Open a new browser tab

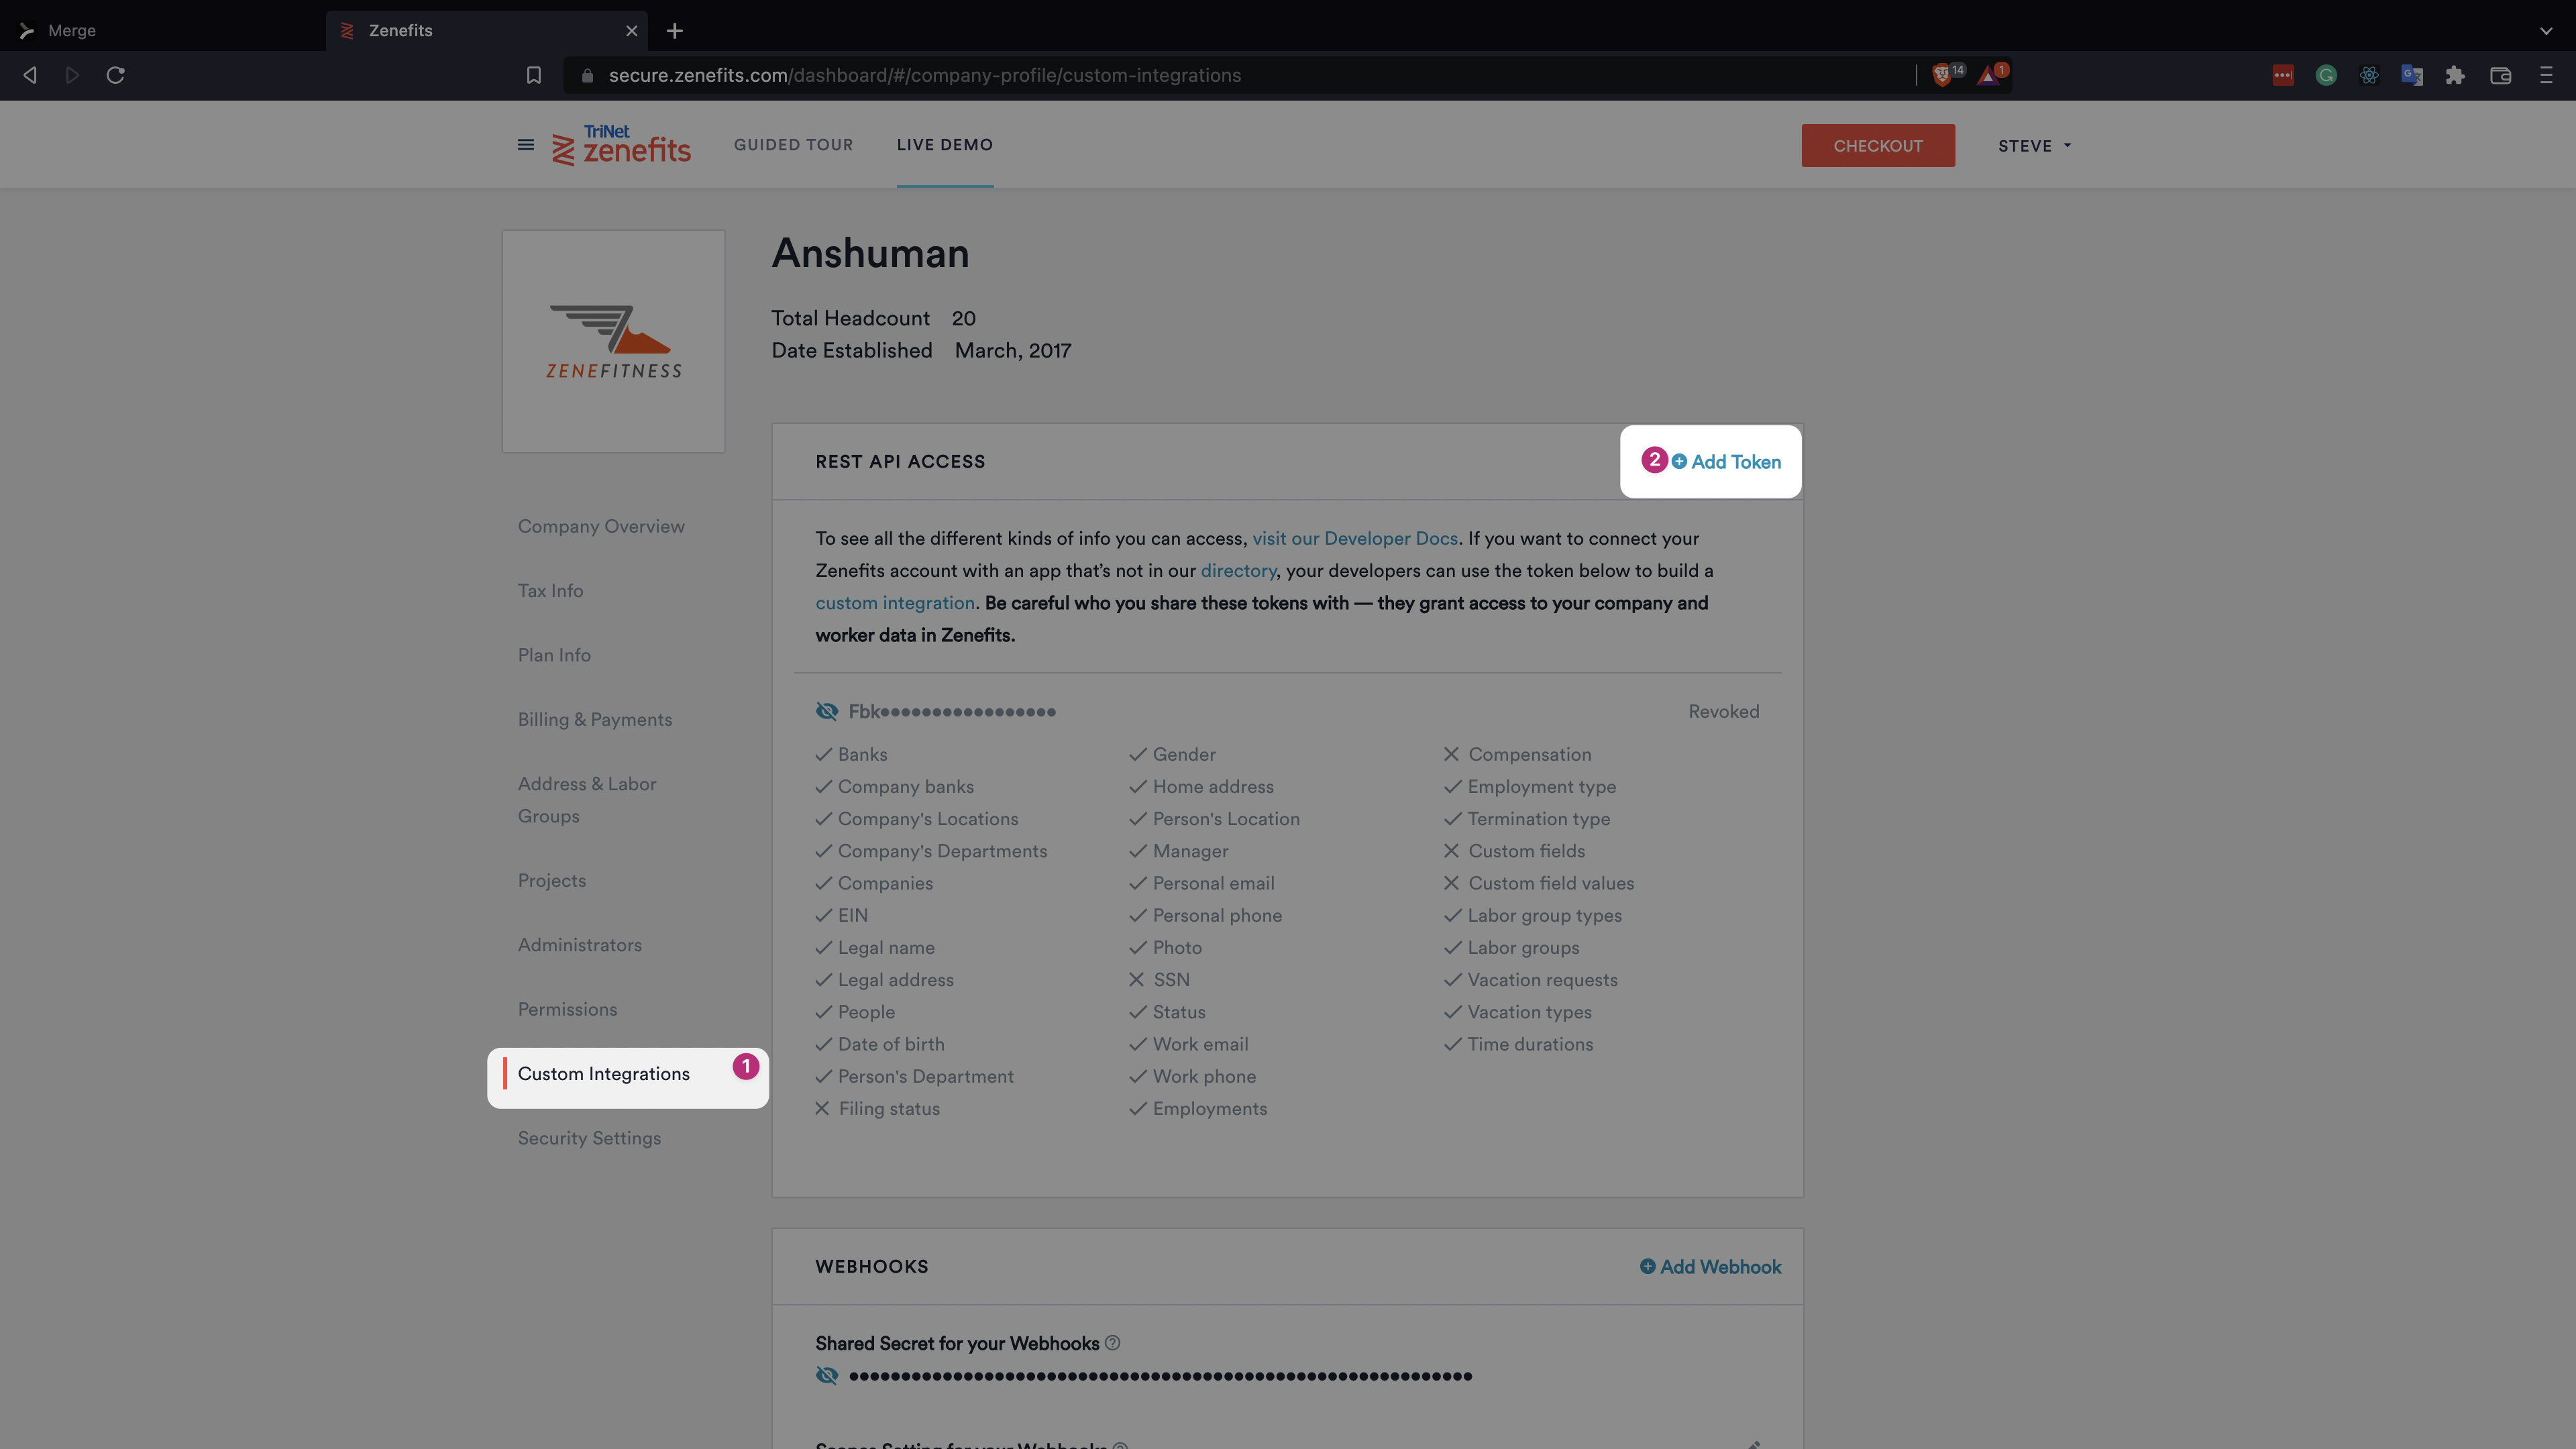coord(675,31)
